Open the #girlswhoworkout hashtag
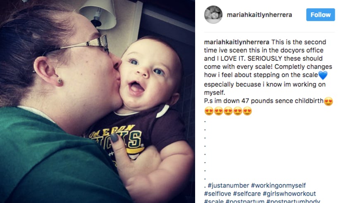This screenshot has height=203, width=346. point(289,194)
